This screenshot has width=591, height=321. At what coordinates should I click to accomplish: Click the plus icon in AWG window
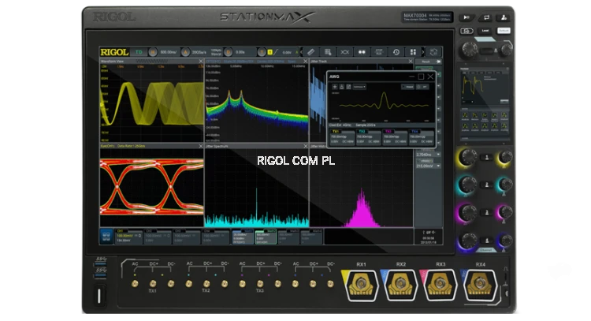(x=335, y=87)
